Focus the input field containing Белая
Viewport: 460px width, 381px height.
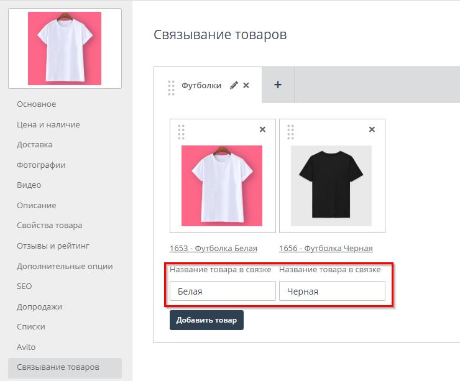click(x=223, y=291)
